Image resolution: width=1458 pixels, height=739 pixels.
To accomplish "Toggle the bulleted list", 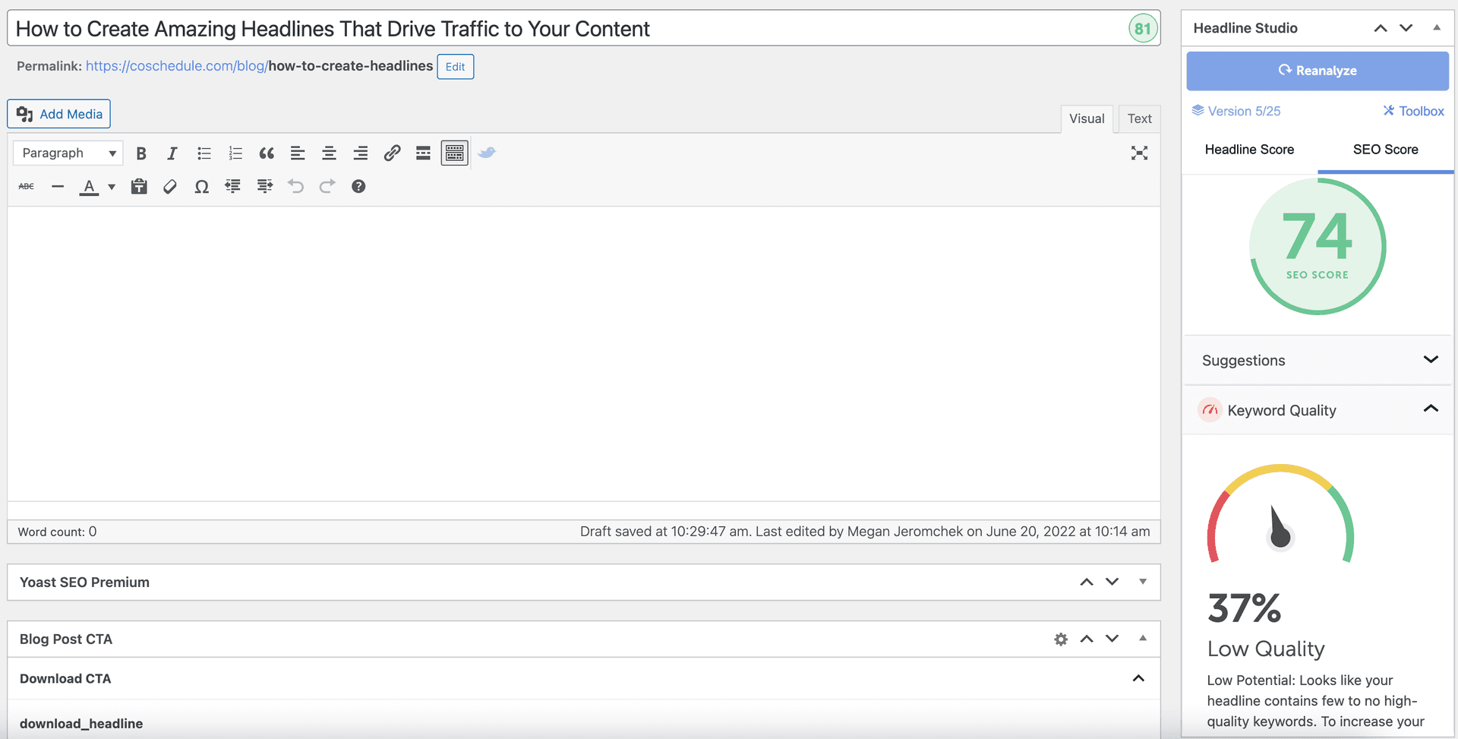I will coord(204,153).
